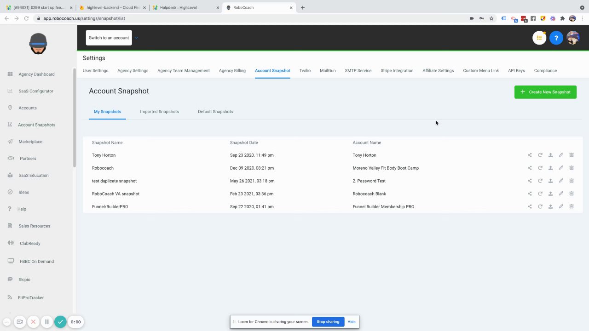Open Chrome tab search dropdown arrow
This screenshot has width=589, height=331.
(582, 7)
